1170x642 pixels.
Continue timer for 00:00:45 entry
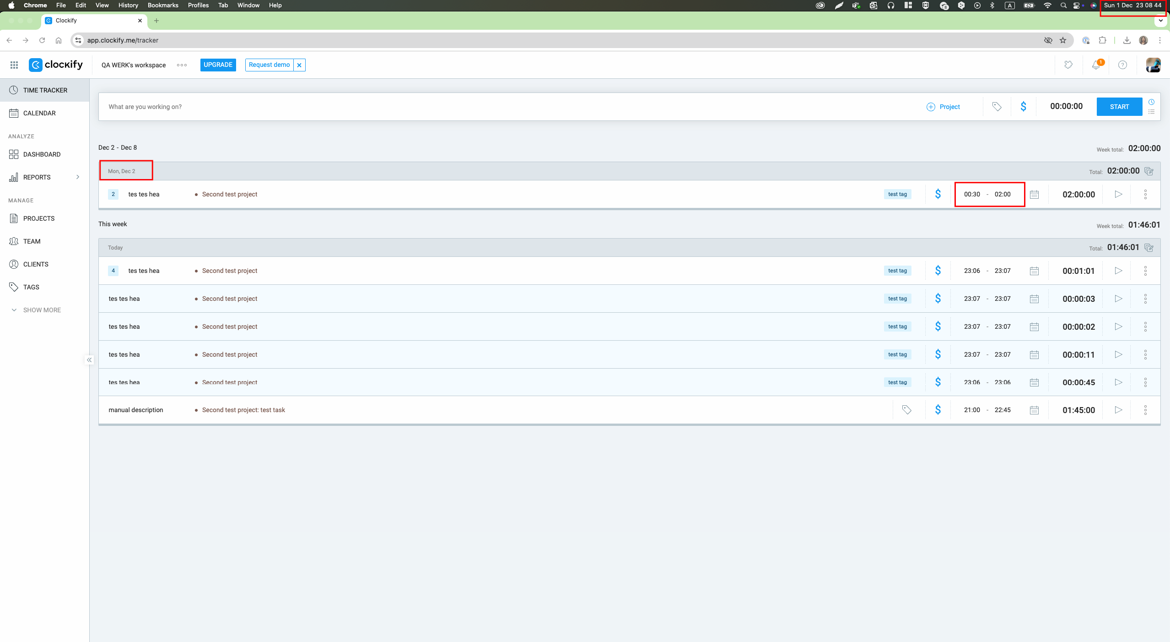1118,382
